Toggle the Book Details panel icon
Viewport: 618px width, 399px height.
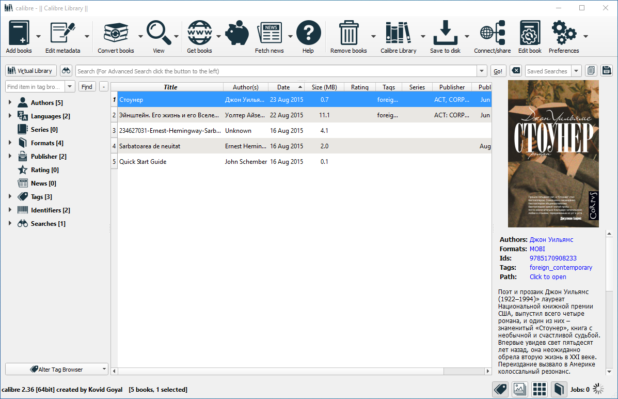click(x=559, y=390)
